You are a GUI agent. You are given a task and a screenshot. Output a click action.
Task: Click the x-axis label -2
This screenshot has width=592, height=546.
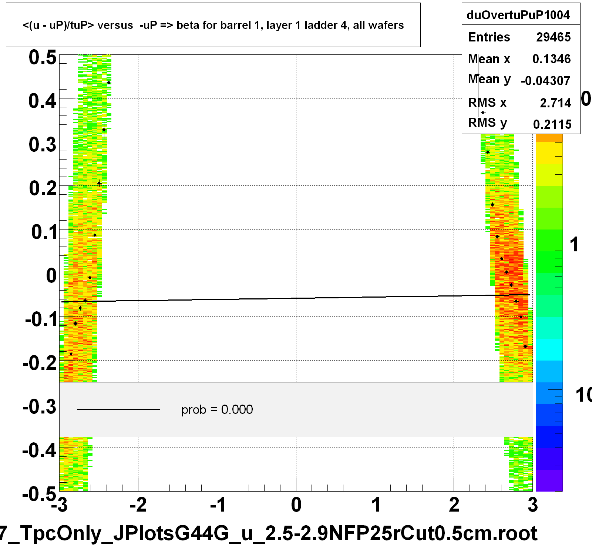(138, 505)
